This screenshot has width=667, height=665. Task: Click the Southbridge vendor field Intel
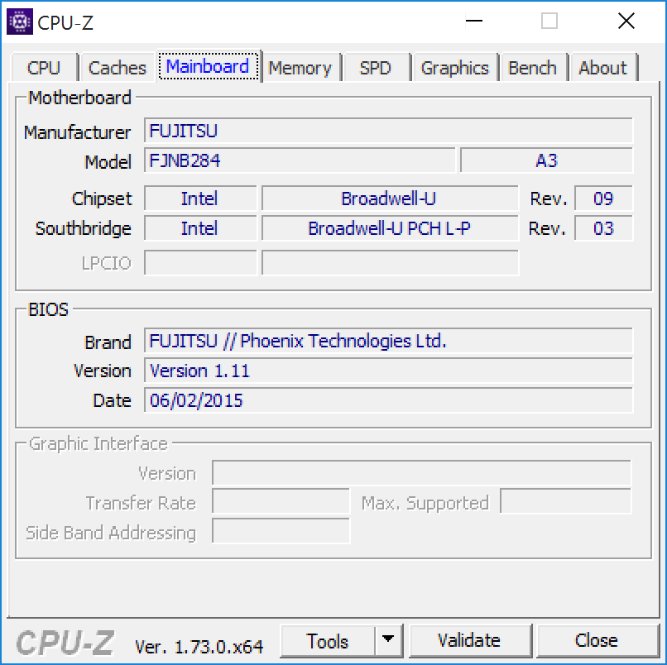click(x=200, y=228)
